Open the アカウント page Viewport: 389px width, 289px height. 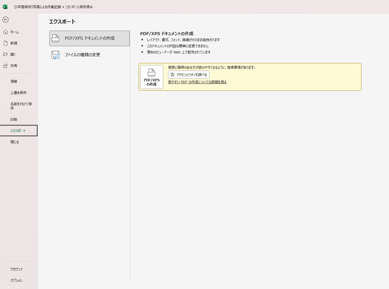click(x=17, y=269)
